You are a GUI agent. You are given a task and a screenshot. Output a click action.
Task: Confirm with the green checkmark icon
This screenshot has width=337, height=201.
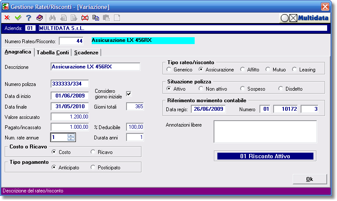point(18,18)
